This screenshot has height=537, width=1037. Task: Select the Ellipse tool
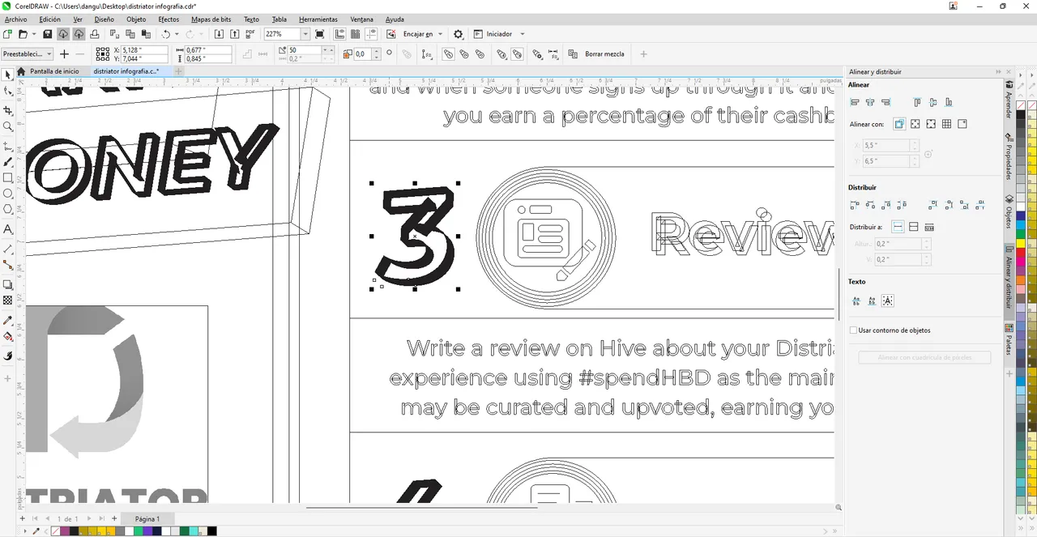coord(8,194)
